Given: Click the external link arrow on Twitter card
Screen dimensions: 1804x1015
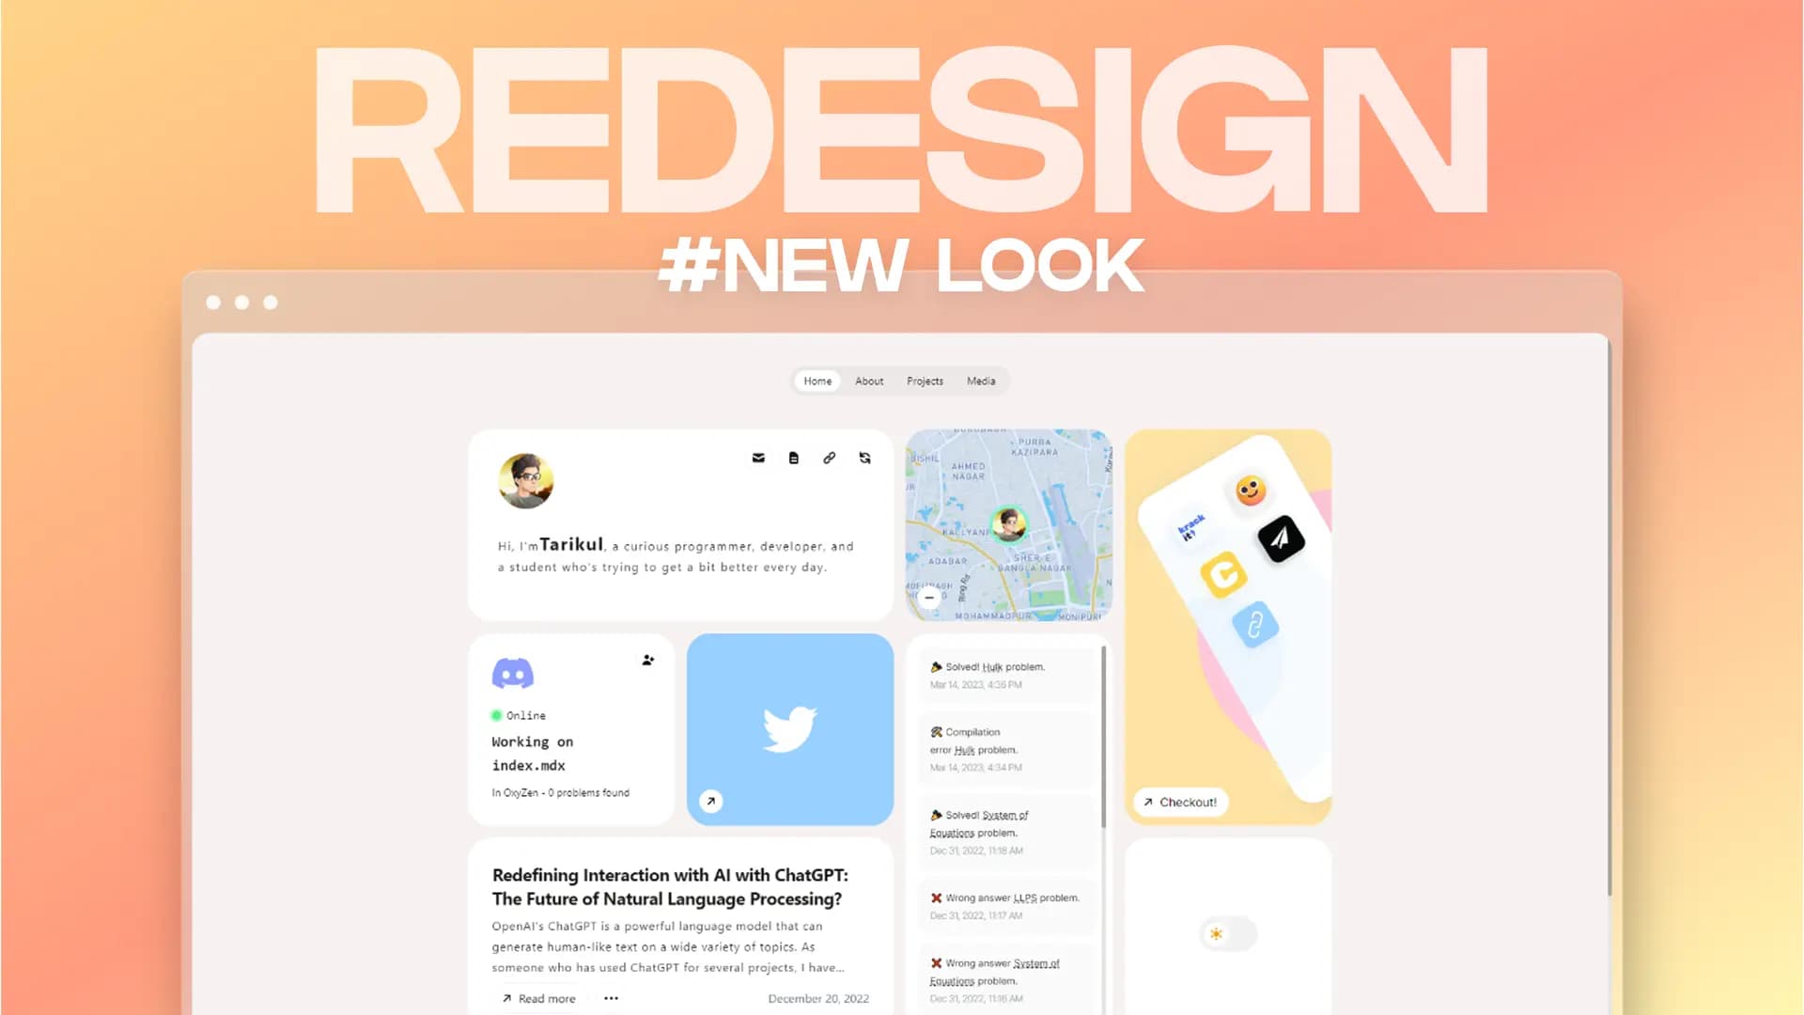Looking at the screenshot, I should [711, 801].
